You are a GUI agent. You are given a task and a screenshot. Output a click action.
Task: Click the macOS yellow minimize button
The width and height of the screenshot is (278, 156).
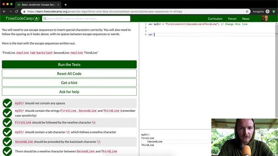coord(7,4)
